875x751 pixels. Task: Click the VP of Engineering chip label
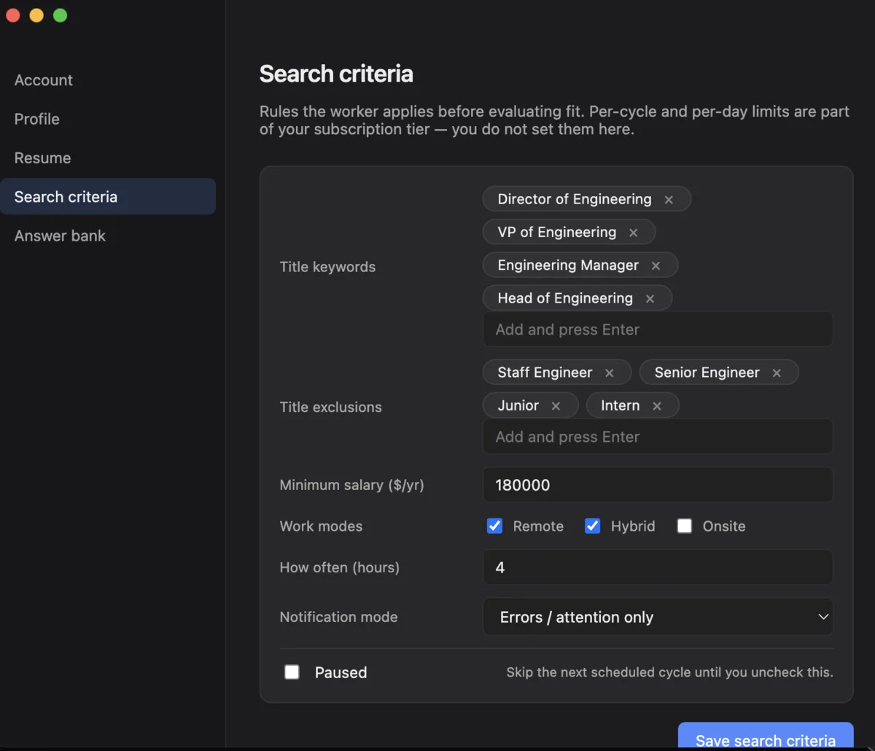(x=557, y=232)
